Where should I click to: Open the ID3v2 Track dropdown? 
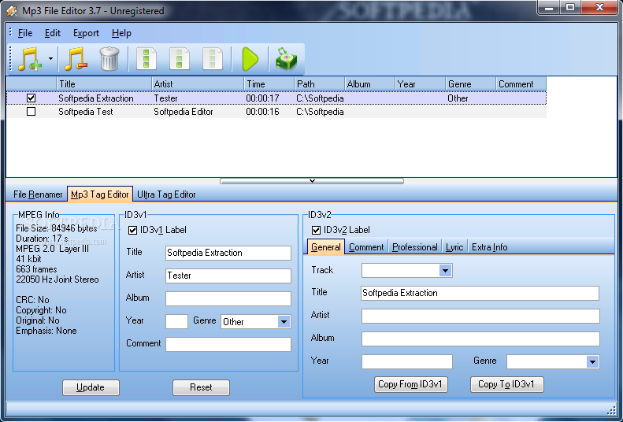pos(446,271)
